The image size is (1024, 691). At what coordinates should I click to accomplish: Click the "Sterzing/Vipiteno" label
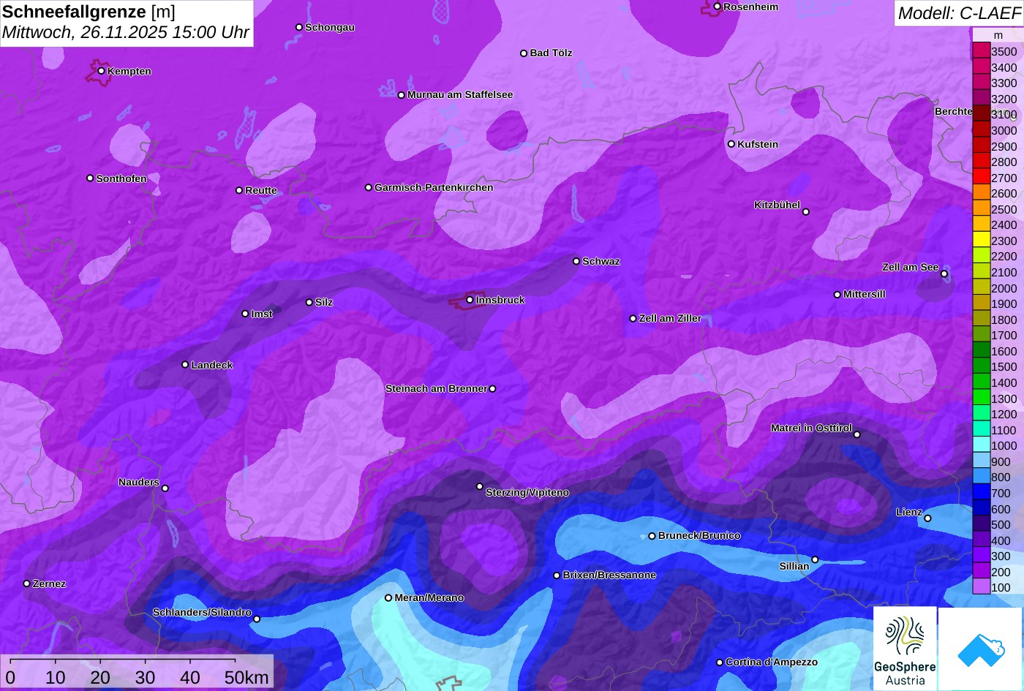527,493
